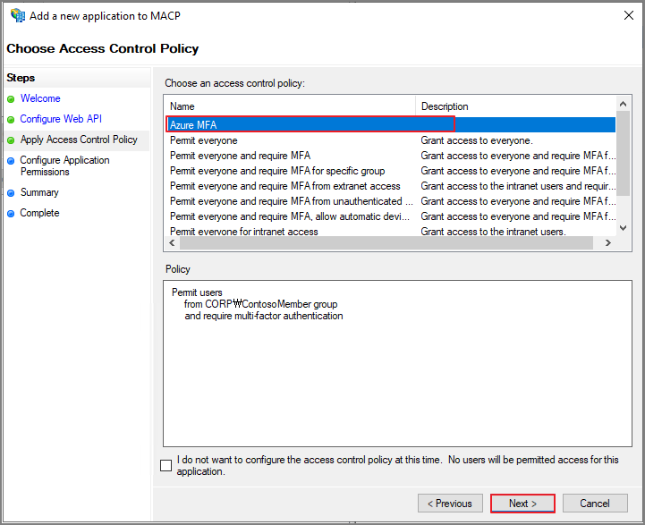Screen dimensions: 645x525
Task: Select the Configure Application Permissions step
Action: pyautogui.click(x=64, y=165)
